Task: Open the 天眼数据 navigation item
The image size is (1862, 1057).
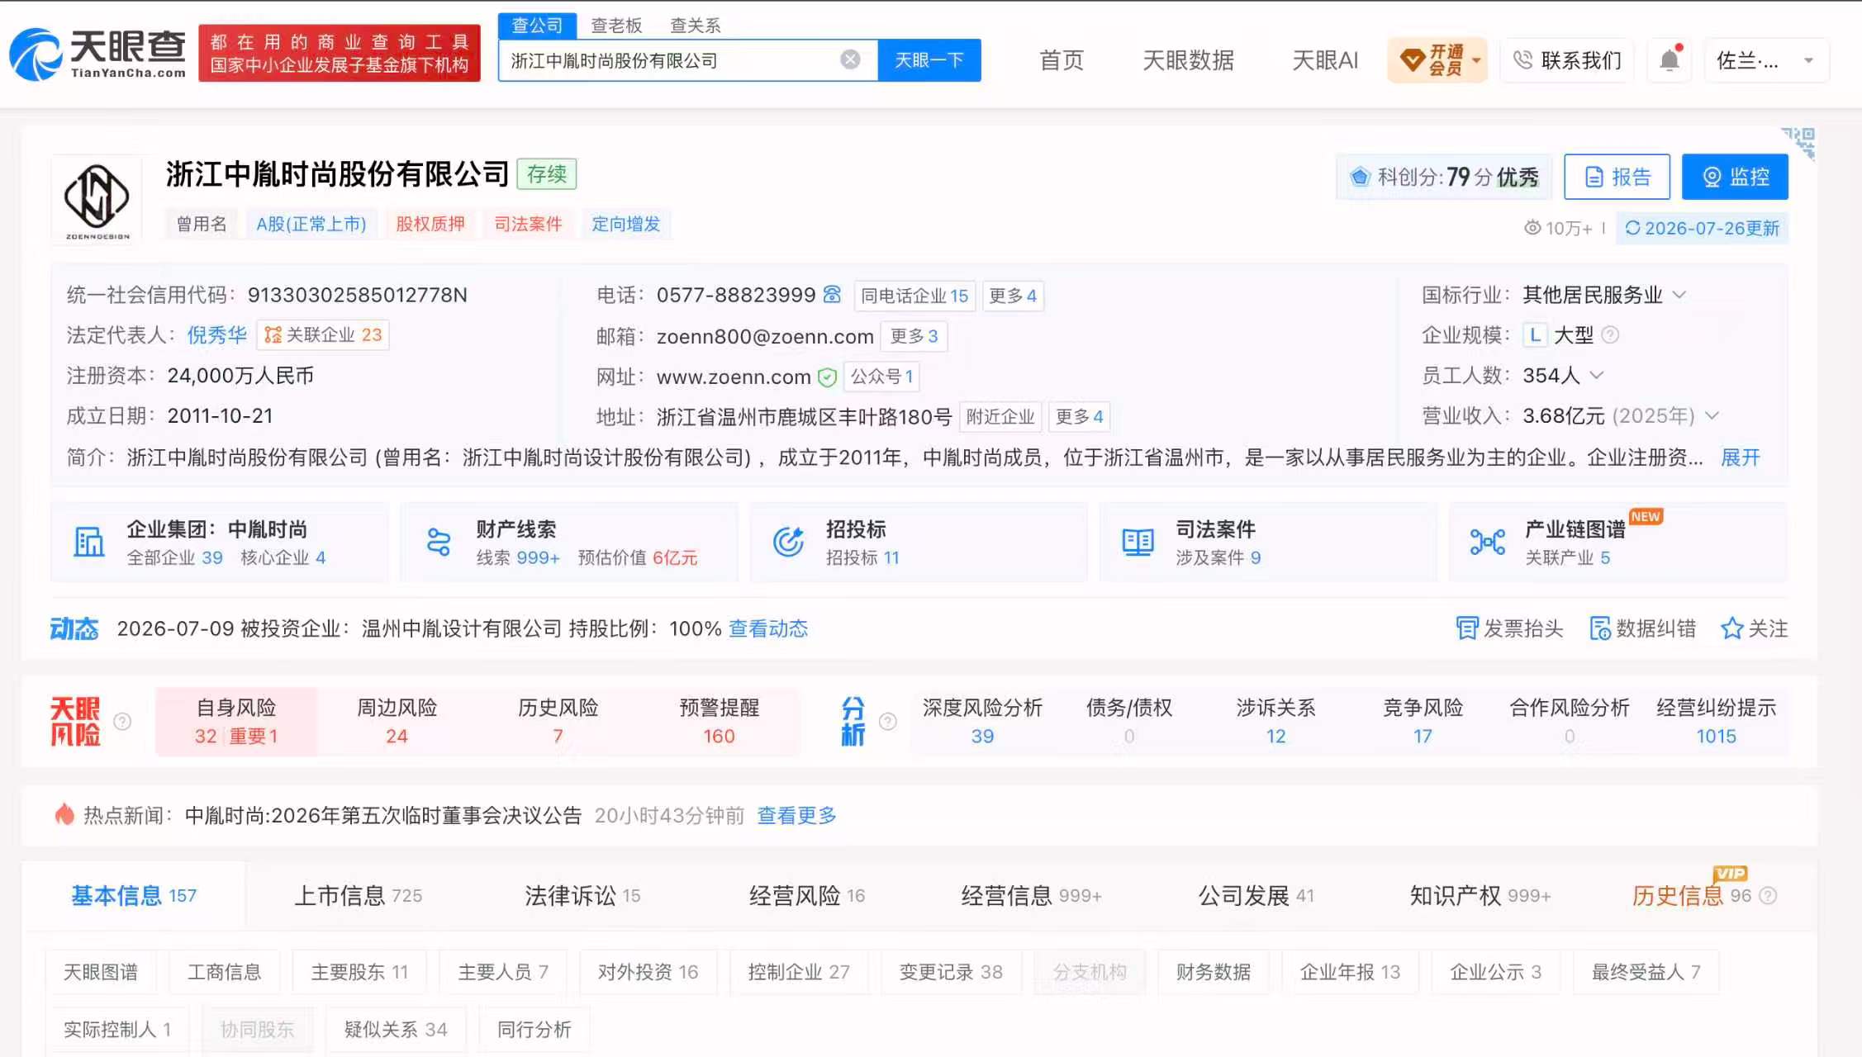Action: click(x=1189, y=60)
